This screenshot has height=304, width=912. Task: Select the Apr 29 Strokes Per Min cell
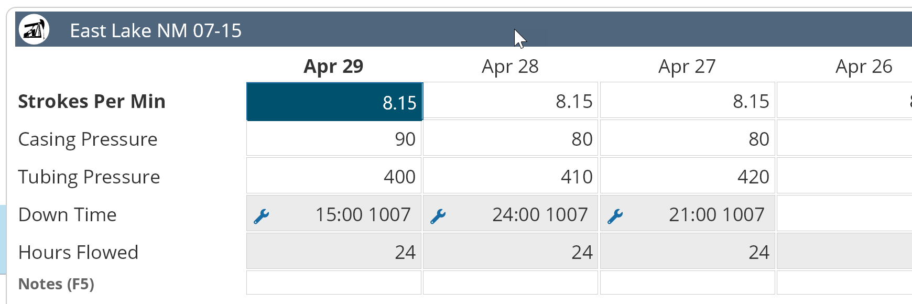tap(334, 102)
